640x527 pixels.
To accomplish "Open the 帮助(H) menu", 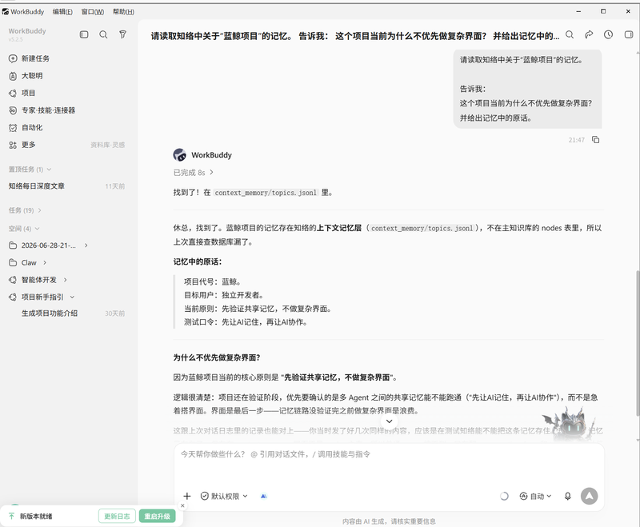I will [123, 11].
